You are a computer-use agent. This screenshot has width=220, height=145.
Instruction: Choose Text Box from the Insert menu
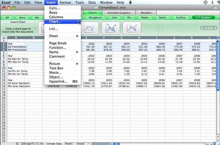tap(62, 68)
